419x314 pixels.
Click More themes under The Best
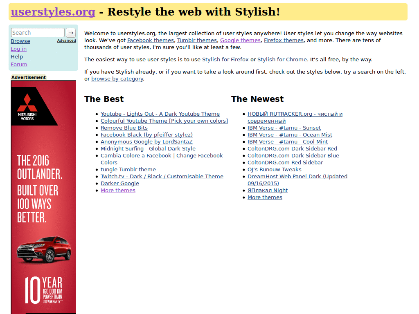point(118,190)
